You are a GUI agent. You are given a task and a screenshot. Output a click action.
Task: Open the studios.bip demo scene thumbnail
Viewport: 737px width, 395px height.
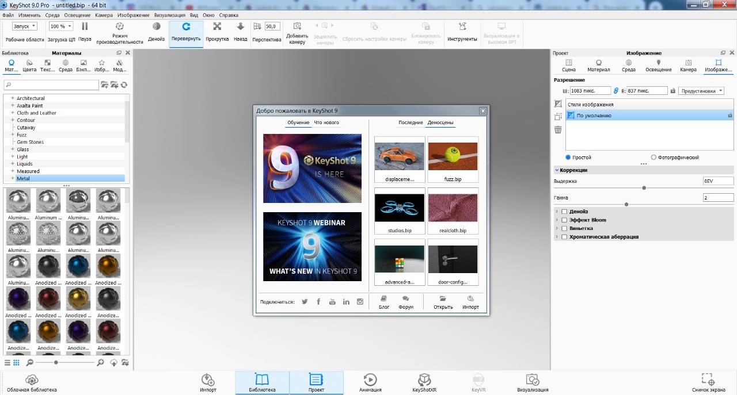pos(400,210)
